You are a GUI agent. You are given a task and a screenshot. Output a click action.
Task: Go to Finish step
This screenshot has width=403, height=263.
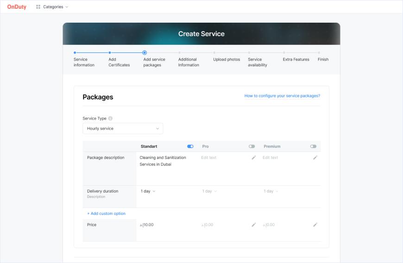click(323, 59)
